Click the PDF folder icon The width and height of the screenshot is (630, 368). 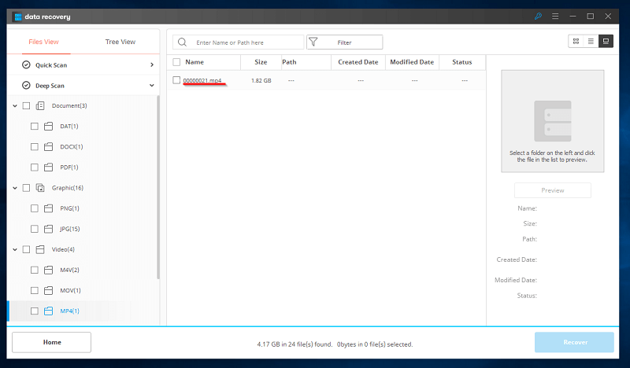tap(48, 167)
